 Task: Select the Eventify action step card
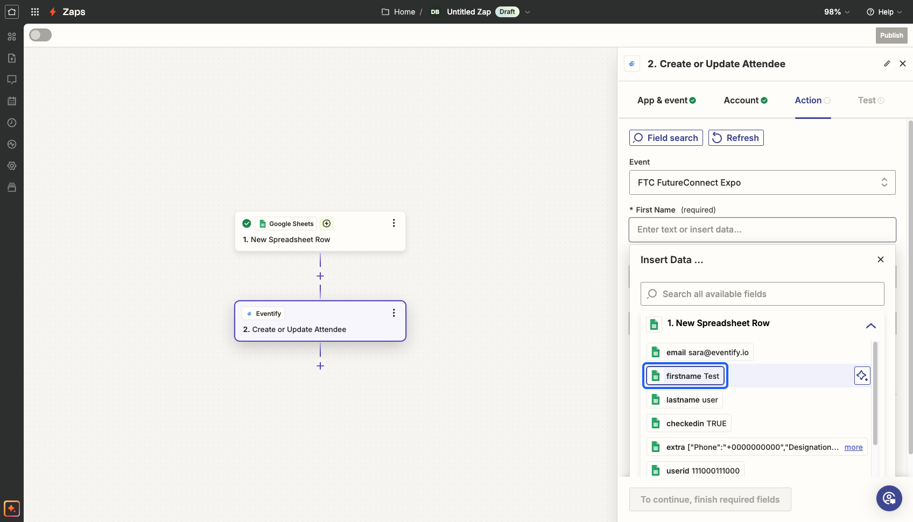[x=320, y=321]
